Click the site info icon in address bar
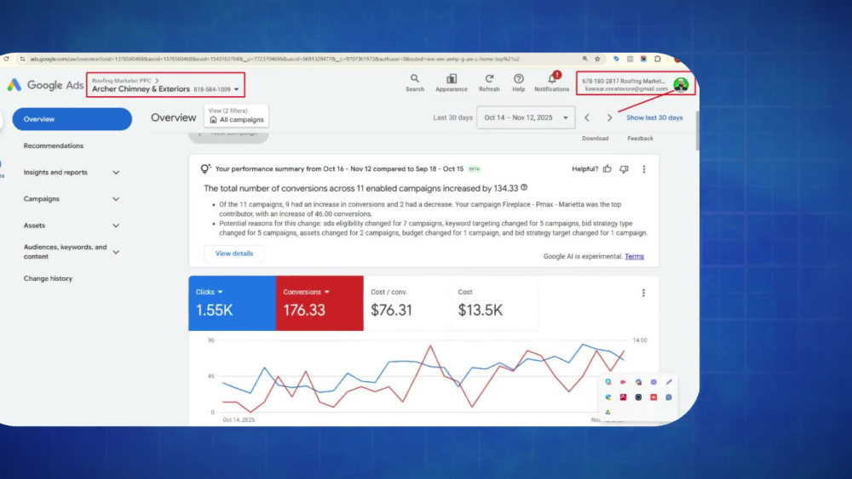The width and height of the screenshot is (852, 479). 22,59
